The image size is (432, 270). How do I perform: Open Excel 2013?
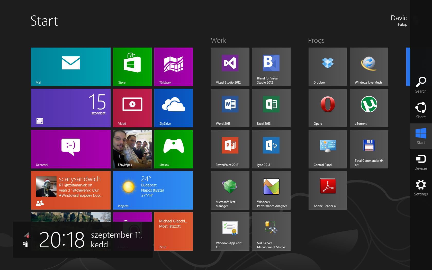[271, 108]
